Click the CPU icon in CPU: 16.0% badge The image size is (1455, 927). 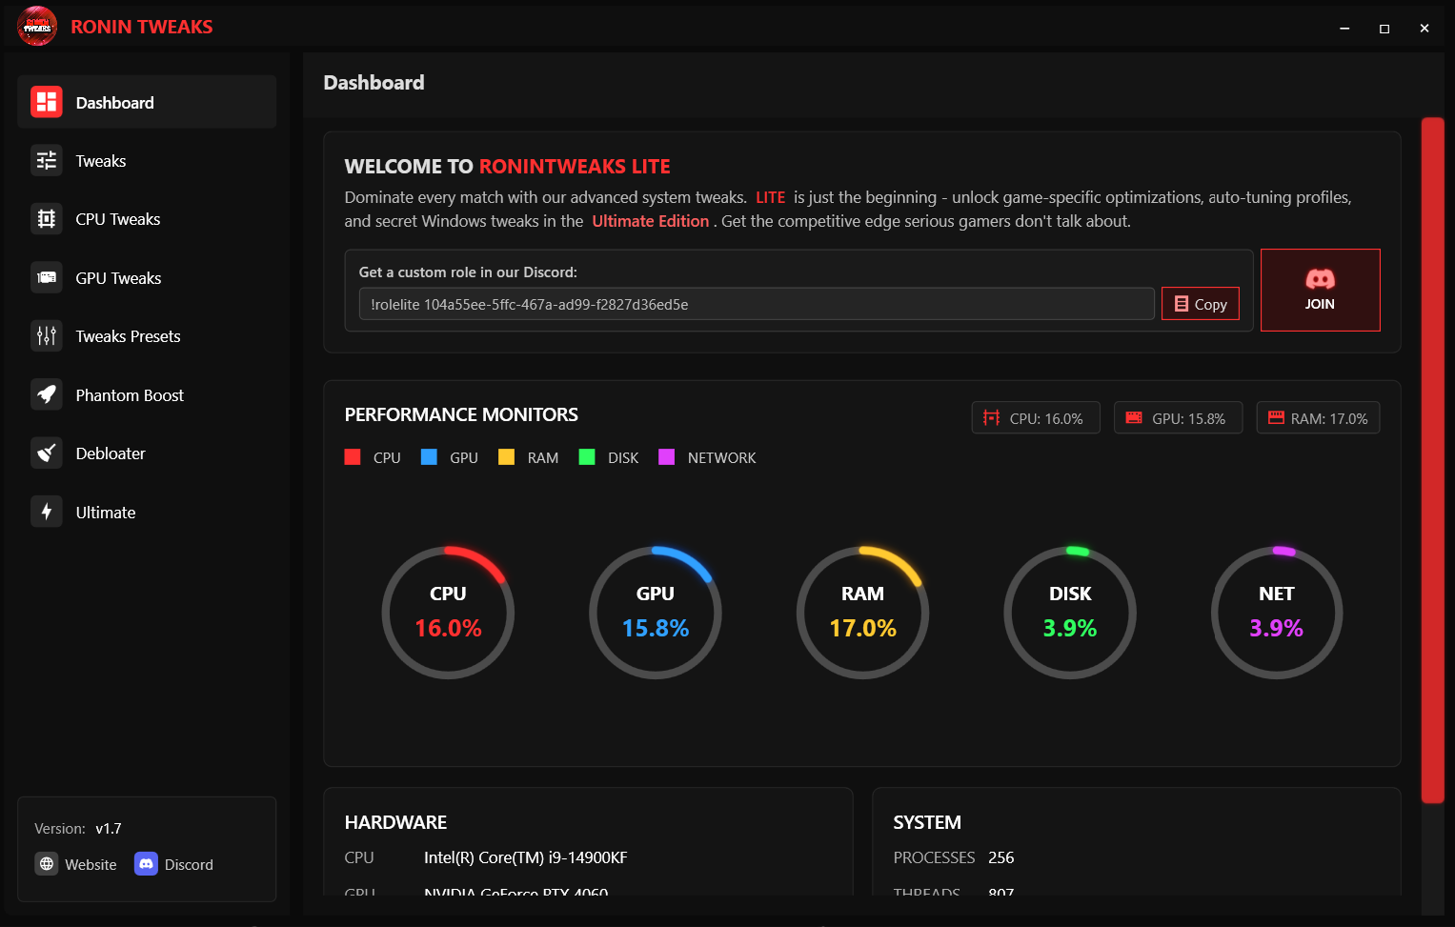click(992, 418)
